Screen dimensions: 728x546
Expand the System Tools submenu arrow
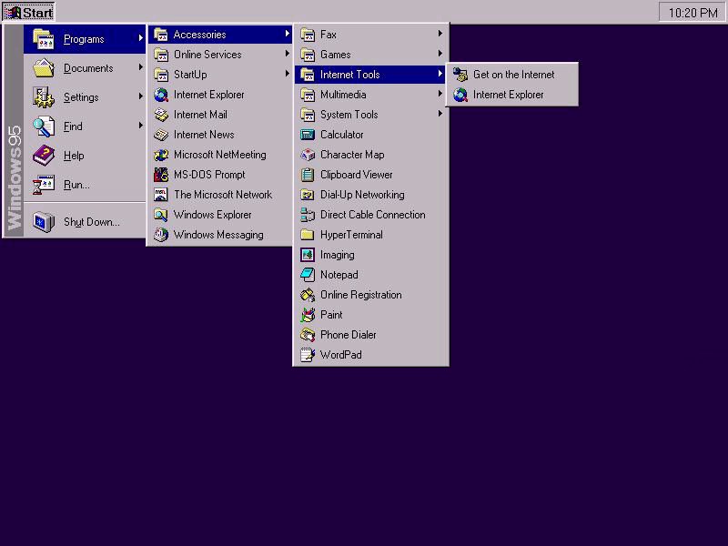[x=440, y=115]
